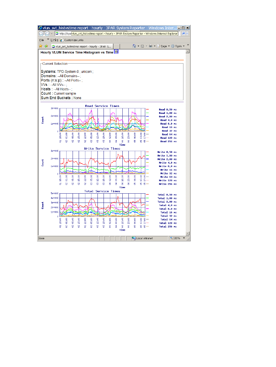The image size is (276, 367).
Task: Click the report export icon beside the title
Action: (116, 52)
